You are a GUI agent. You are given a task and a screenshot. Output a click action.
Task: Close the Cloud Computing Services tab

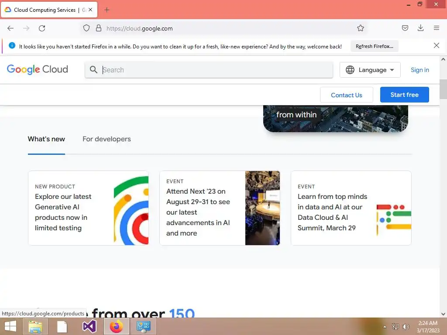[90, 10]
